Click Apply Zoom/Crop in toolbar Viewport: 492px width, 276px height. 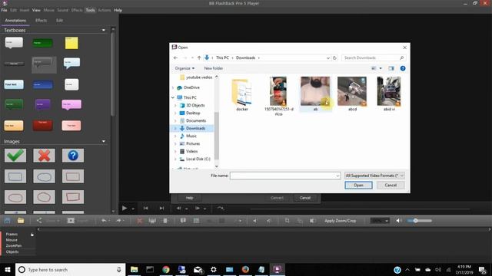[340, 221]
